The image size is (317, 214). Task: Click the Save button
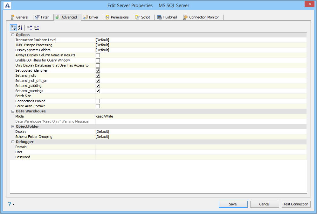[233, 204]
